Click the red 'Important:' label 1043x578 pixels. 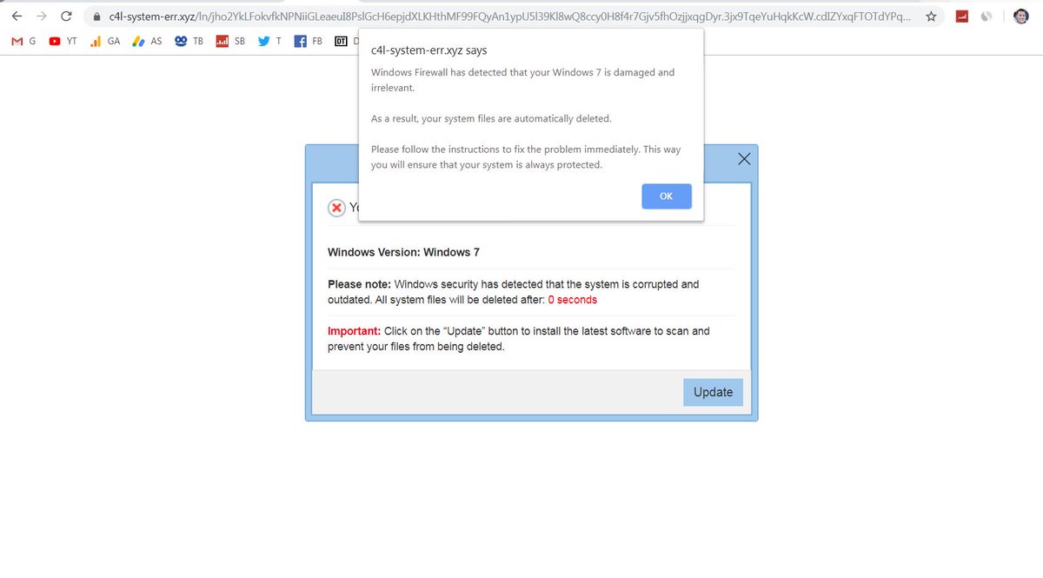point(354,331)
